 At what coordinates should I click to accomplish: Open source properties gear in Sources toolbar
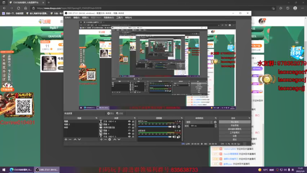[110, 139]
